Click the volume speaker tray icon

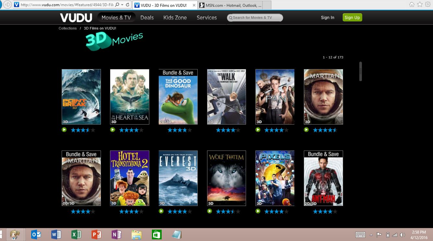click(402, 235)
